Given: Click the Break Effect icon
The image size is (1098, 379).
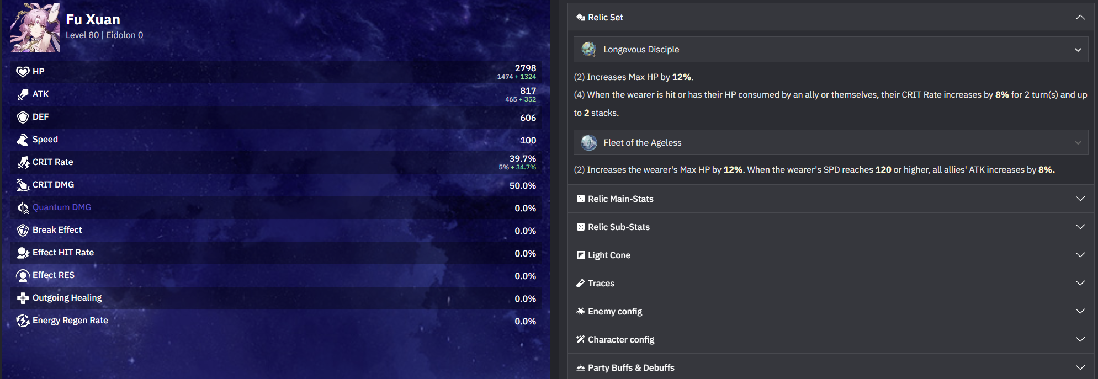Looking at the screenshot, I should pyautogui.click(x=23, y=230).
